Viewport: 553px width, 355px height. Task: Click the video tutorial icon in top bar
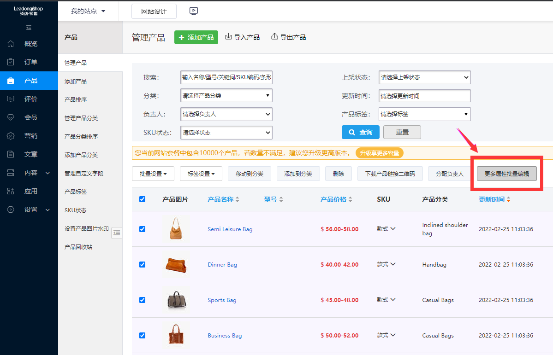(x=193, y=11)
